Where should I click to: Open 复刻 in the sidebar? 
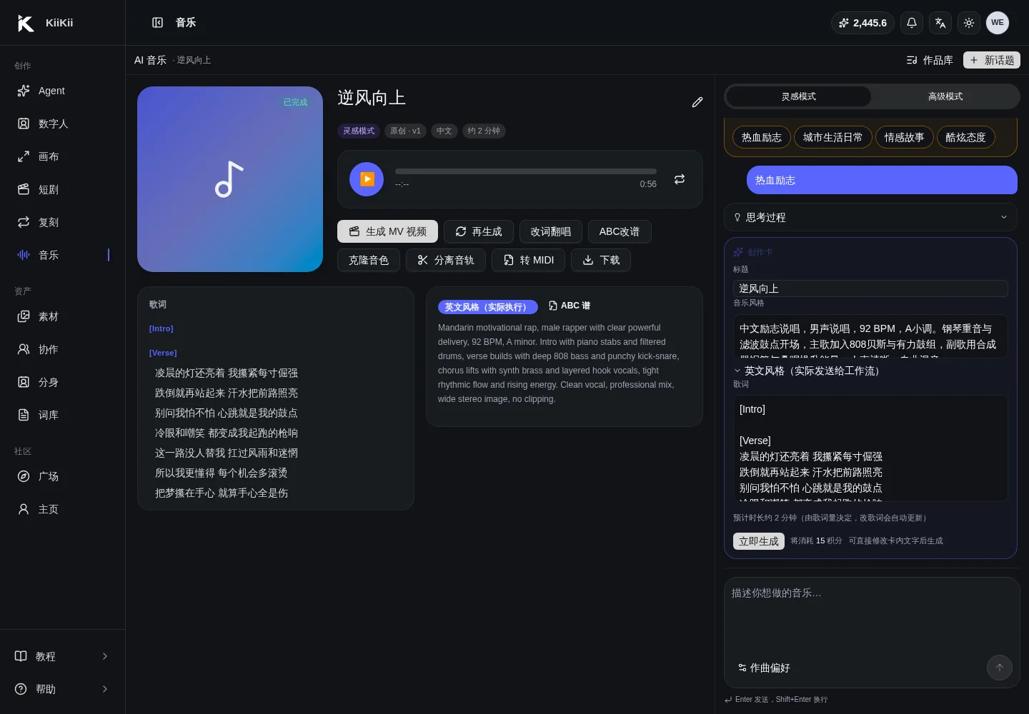tap(63, 222)
